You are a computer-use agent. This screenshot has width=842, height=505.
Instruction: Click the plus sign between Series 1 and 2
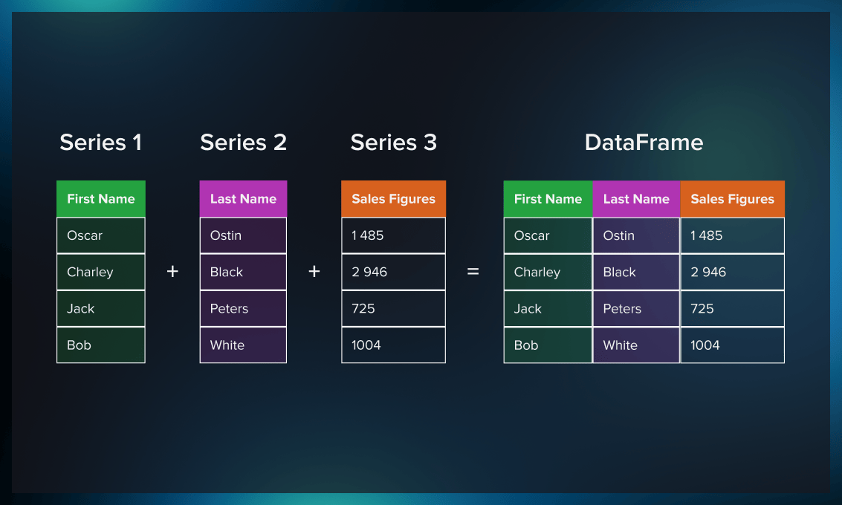172,272
